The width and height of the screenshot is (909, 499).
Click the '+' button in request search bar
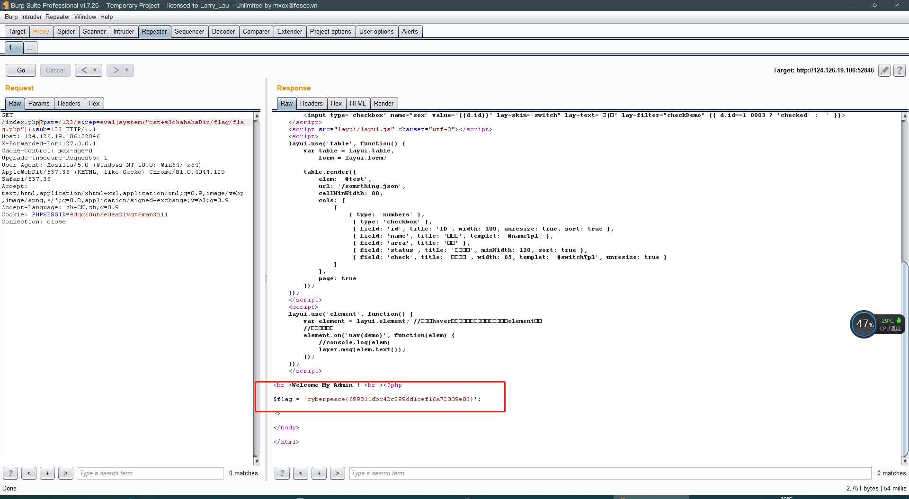tap(47, 473)
